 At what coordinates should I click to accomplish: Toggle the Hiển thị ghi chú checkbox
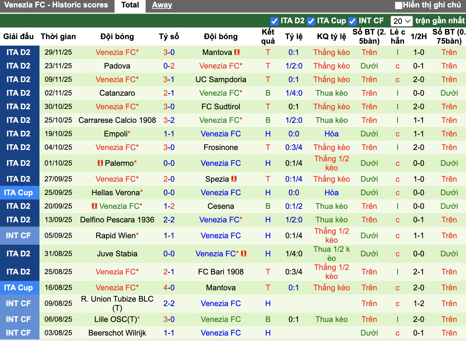click(x=399, y=5)
